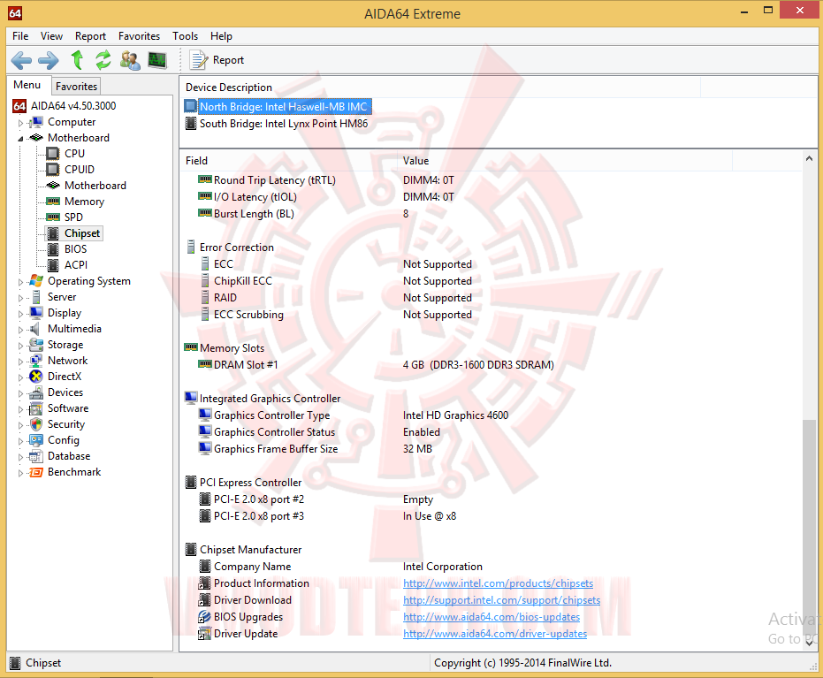
Task: Open the Tools menu
Action: click(x=185, y=35)
